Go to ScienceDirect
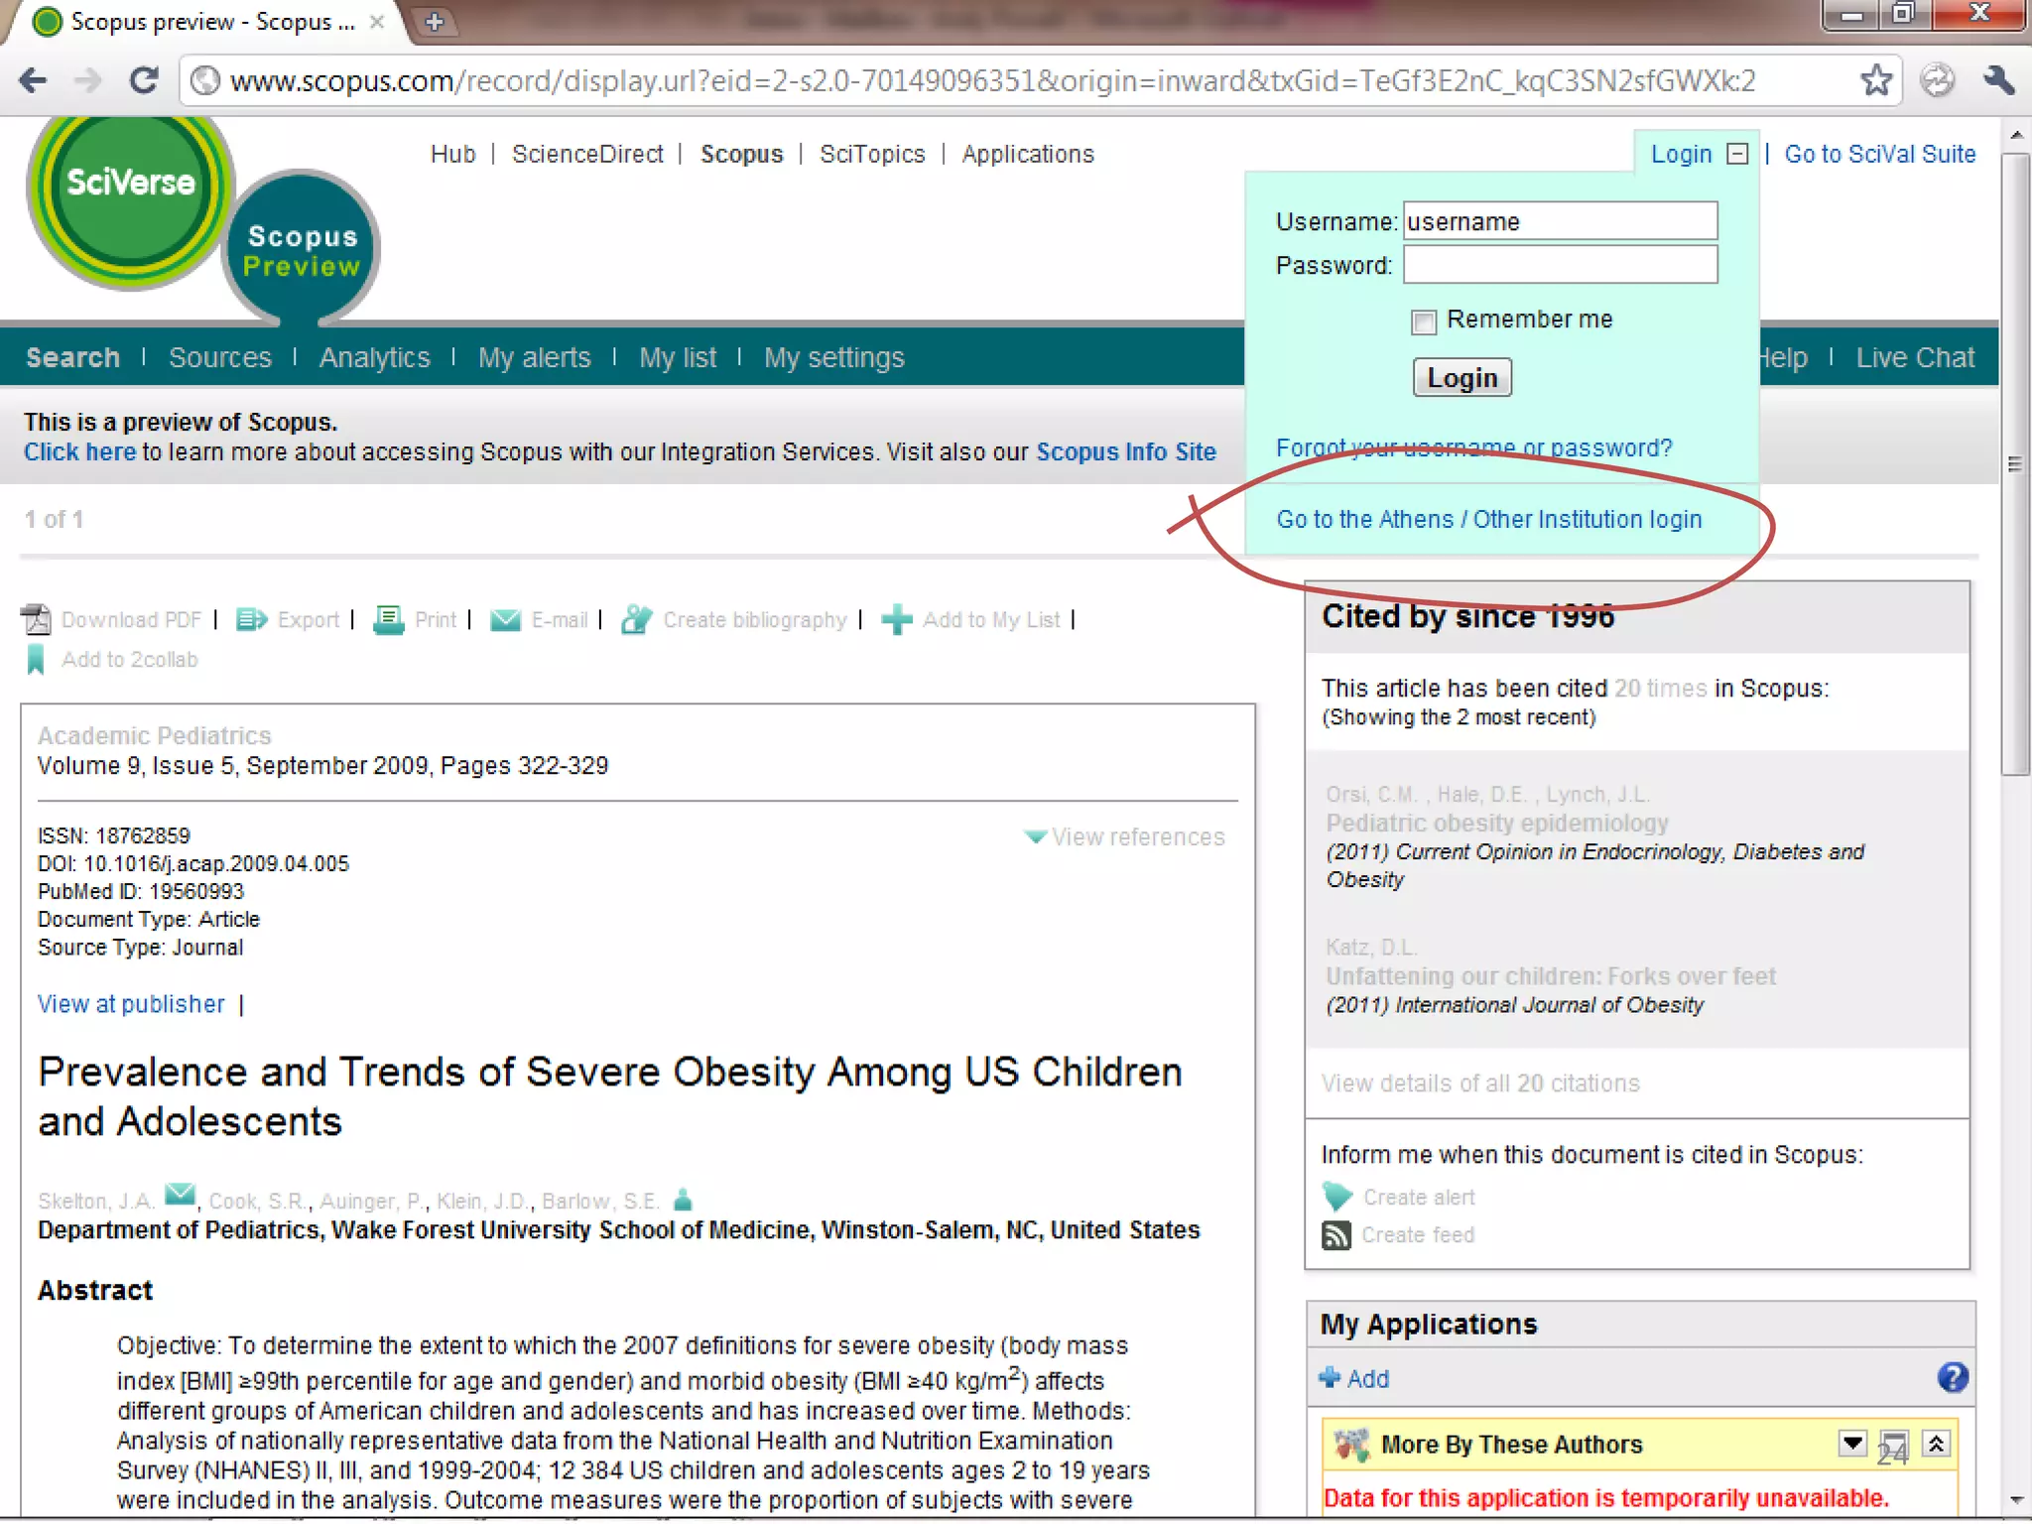Image resolution: width=2032 pixels, height=1524 pixels. click(x=587, y=154)
